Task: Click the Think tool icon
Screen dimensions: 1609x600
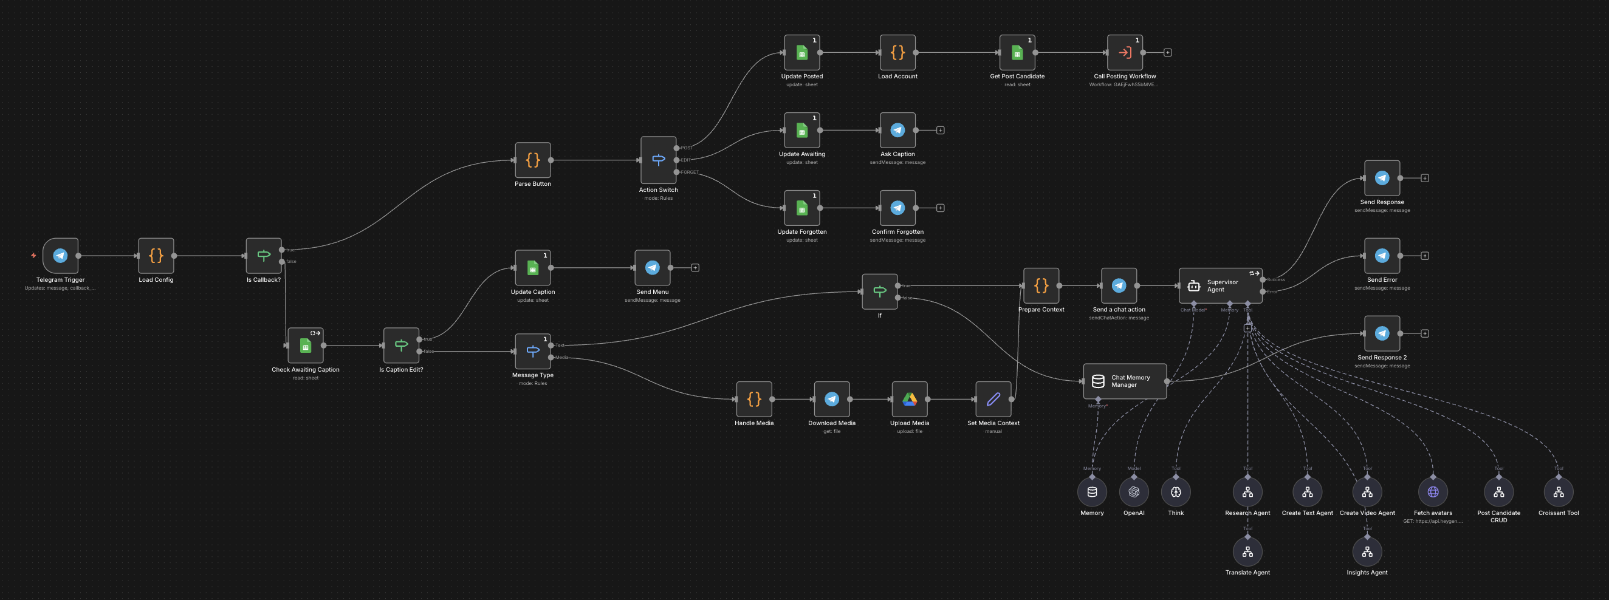Action: point(1176,491)
